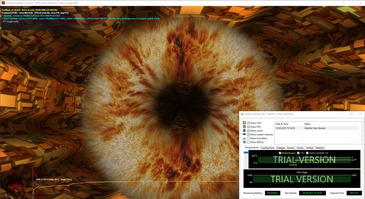Click the 15:14:56 time marker on the temperature graph
The height and width of the screenshot is (199, 365).
(x=293, y=165)
